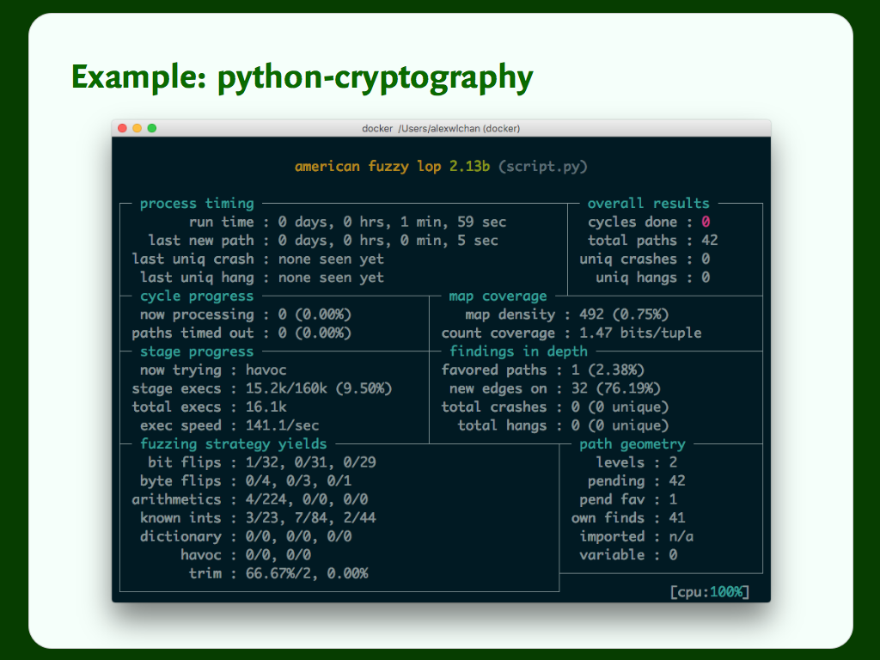Click the 'american fuzzy lop' banner text

tap(368, 167)
